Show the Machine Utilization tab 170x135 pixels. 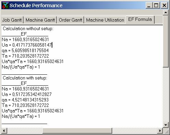(105, 20)
